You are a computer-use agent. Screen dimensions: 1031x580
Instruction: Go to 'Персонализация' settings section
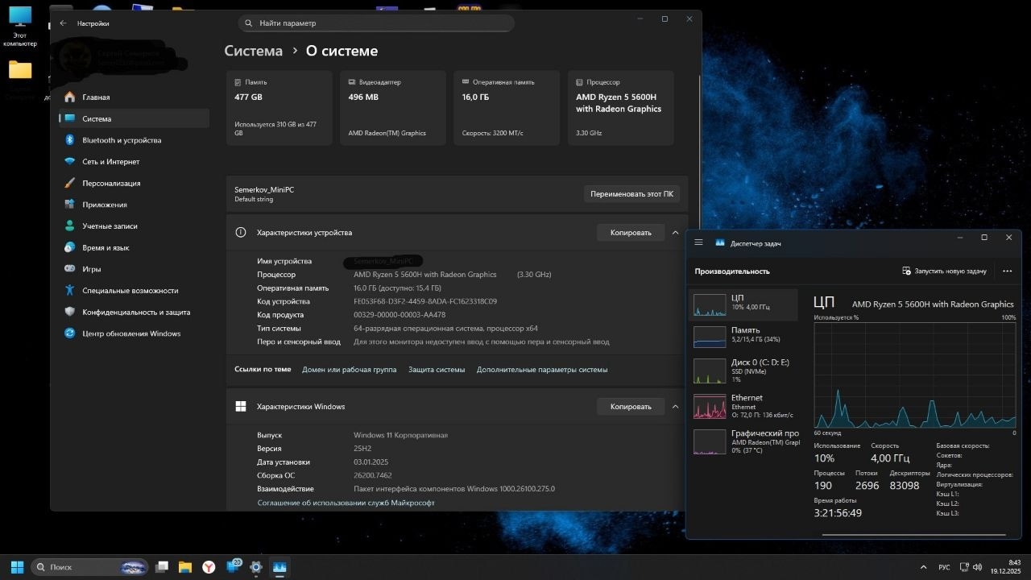(111, 183)
